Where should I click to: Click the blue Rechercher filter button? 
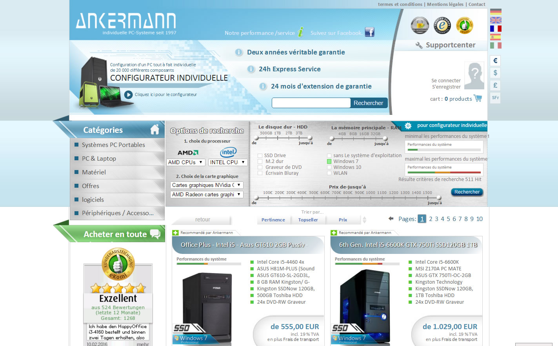(x=467, y=192)
